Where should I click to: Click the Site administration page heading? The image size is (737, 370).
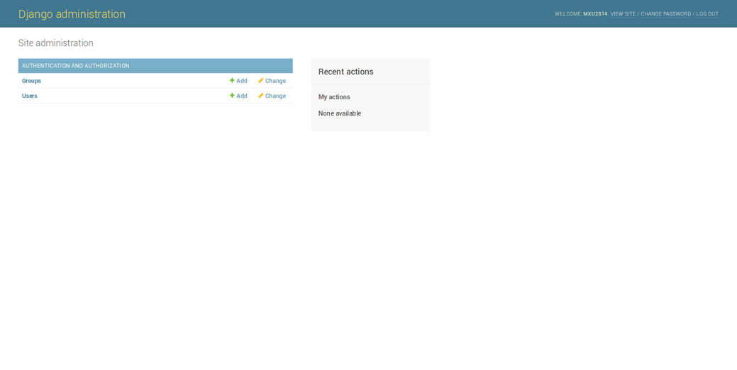[x=56, y=43]
